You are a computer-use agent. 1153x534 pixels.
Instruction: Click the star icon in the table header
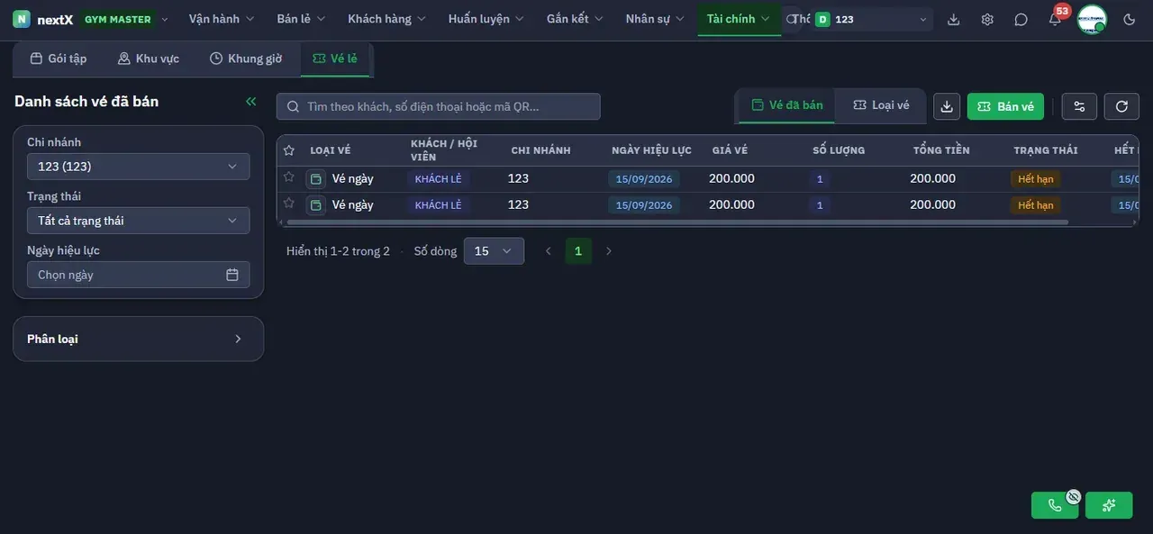[x=289, y=150]
